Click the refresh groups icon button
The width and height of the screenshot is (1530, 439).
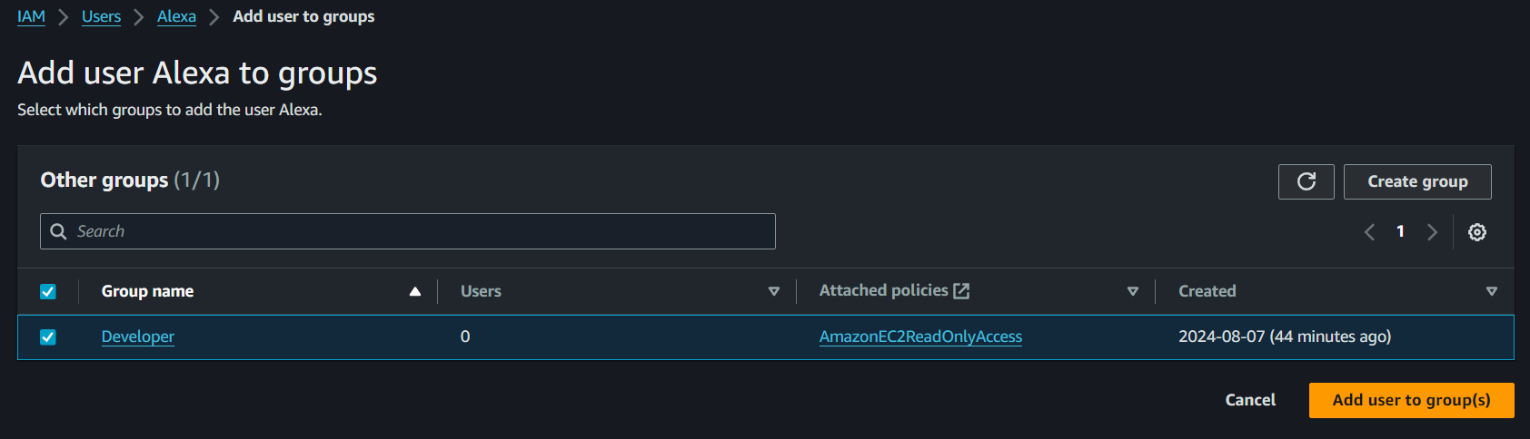point(1306,181)
